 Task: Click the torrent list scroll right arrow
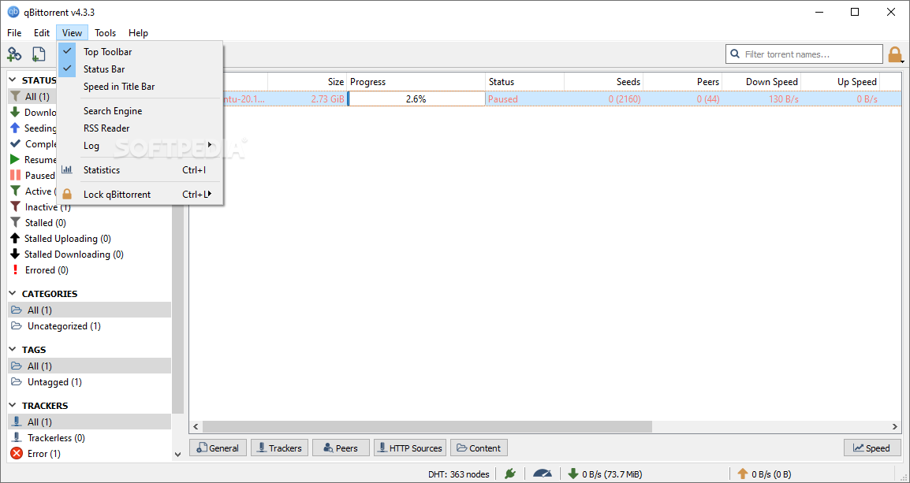pos(895,427)
